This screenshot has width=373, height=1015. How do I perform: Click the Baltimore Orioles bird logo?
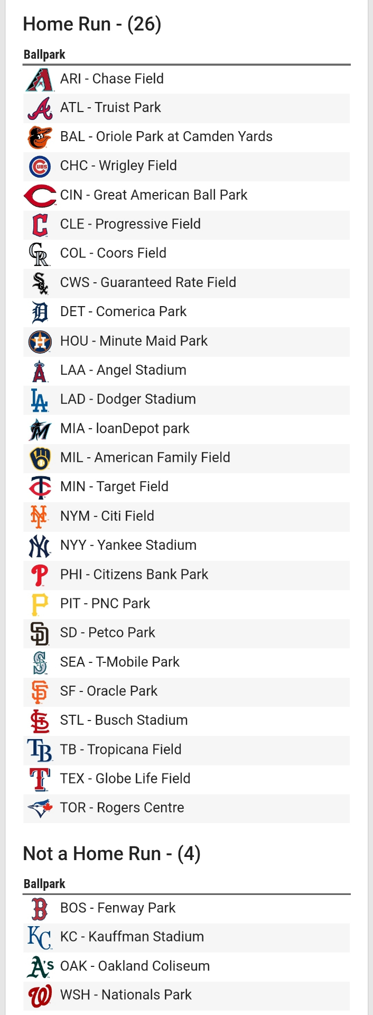tap(40, 137)
